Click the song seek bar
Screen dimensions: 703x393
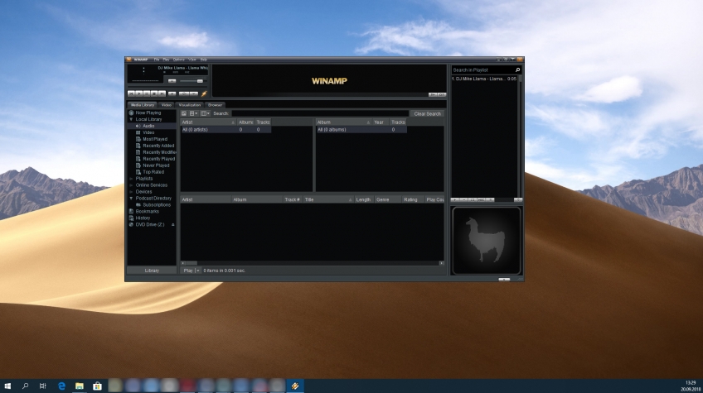(x=167, y=87)
